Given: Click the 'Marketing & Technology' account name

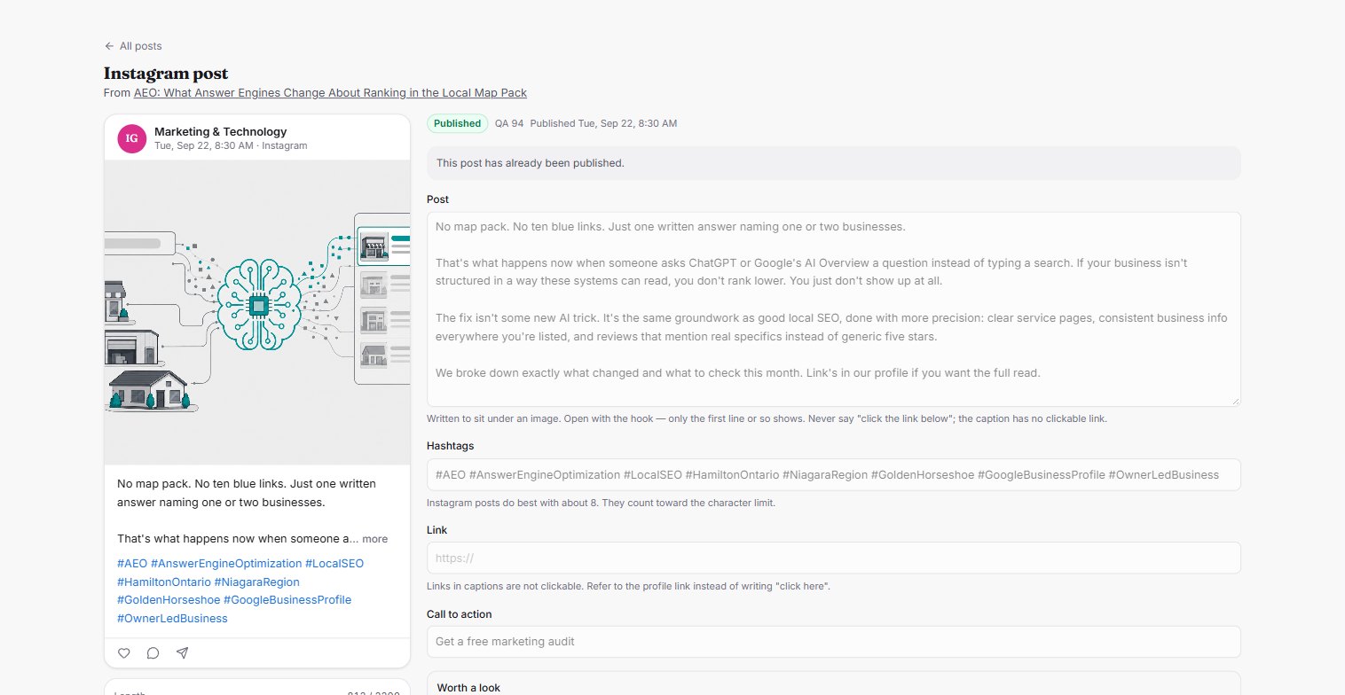Looking at the screenshot, I should point(221,131).
